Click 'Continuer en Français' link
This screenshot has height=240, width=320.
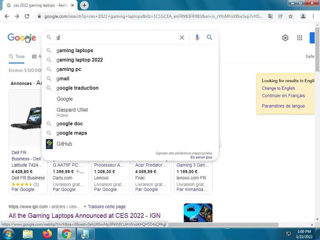coord(283,96)
